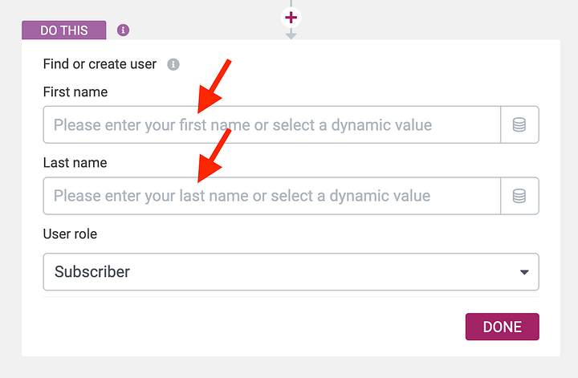Focus the Last name input field
The height and width of the screenshot is (378, 578).
coord(271,196)
